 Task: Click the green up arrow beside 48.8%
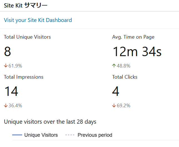(x=114, y=66)
